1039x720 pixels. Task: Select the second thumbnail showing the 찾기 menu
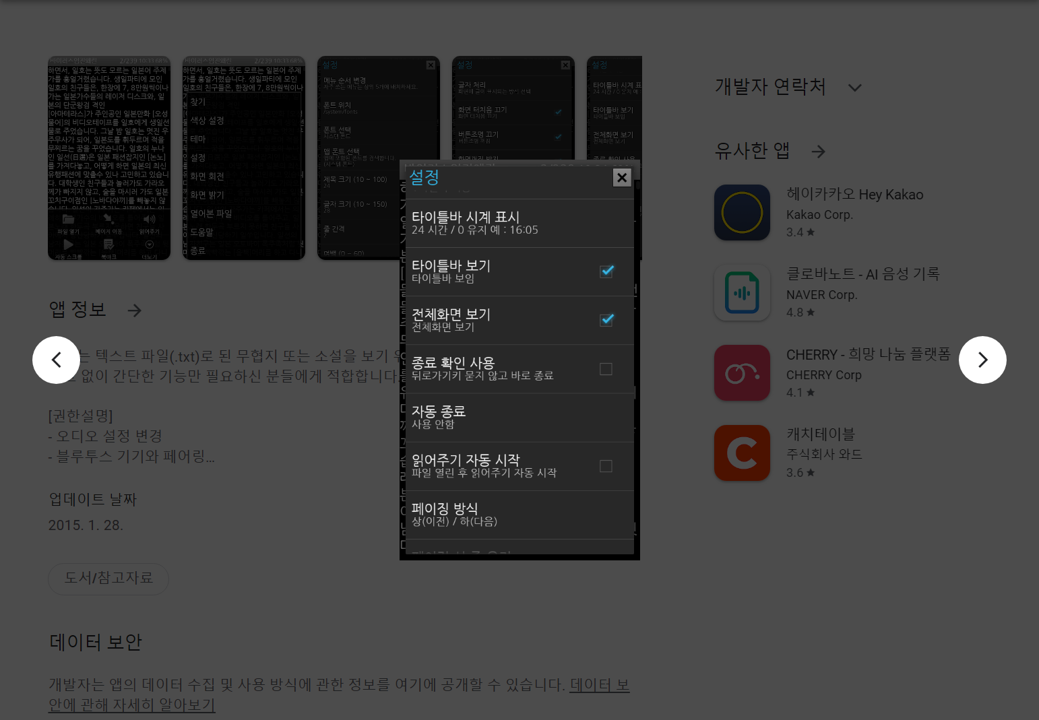[x=244, y=158]
